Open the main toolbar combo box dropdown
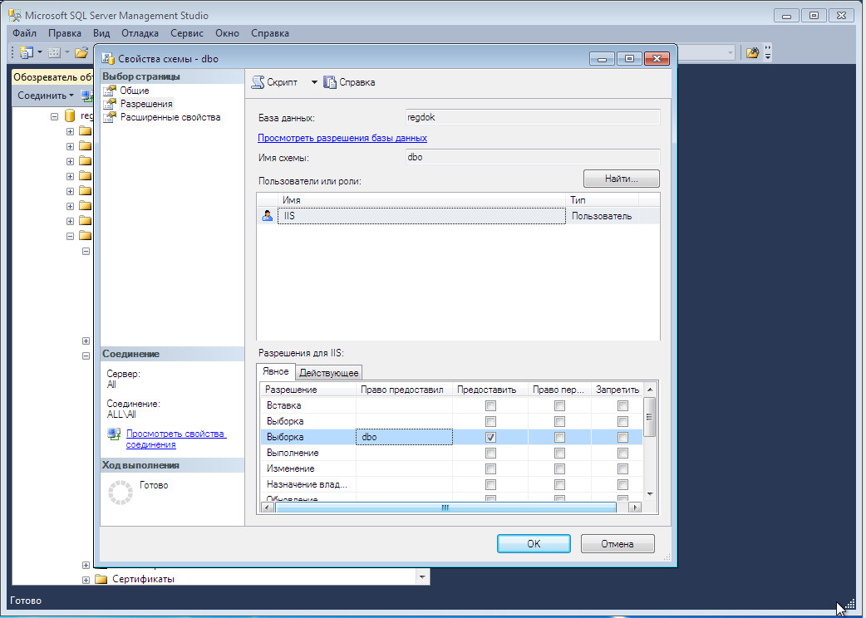This screenshot has width=866, height=618. coord(731,52)
